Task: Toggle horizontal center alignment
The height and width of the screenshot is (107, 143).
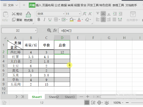Action: pos(103,19)
